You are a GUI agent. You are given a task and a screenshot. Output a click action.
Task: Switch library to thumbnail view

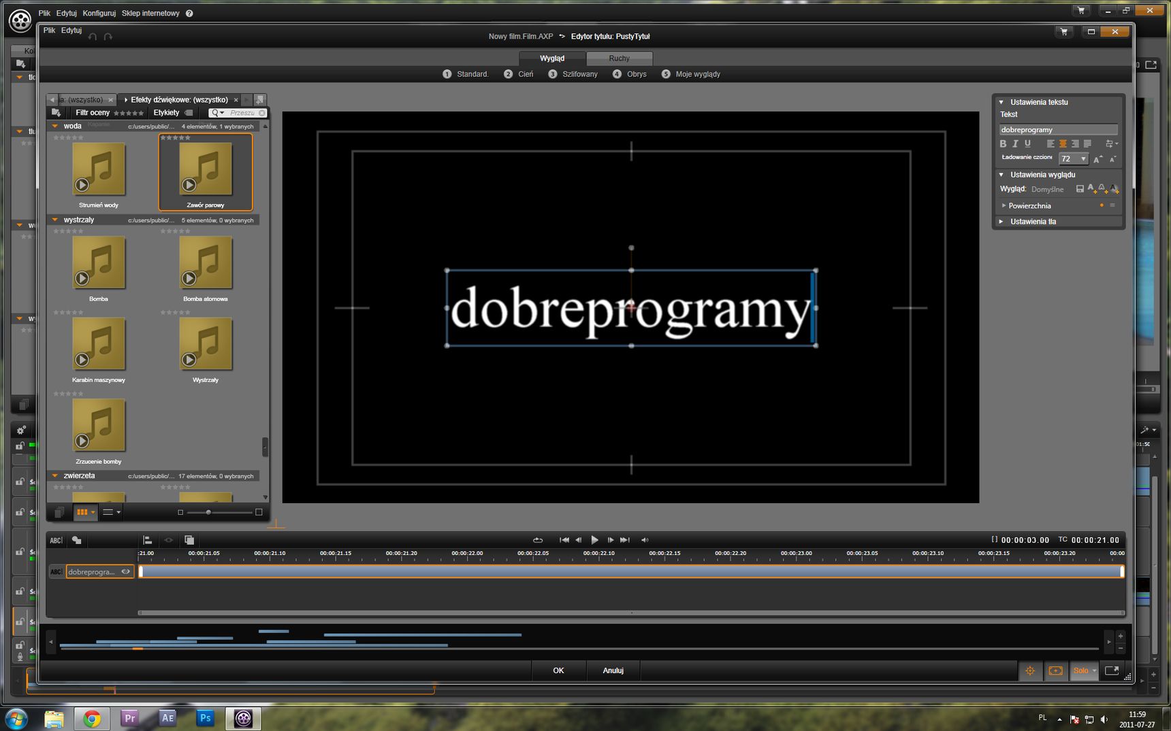[85, 512]
